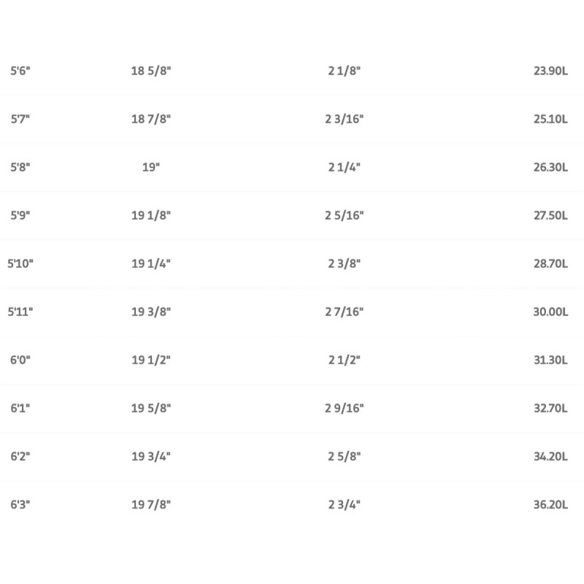The height and width of the screenshot is (584, 584).
Task: Select the 2 7/16" thickness entry
Action: [x=345, y=312]
